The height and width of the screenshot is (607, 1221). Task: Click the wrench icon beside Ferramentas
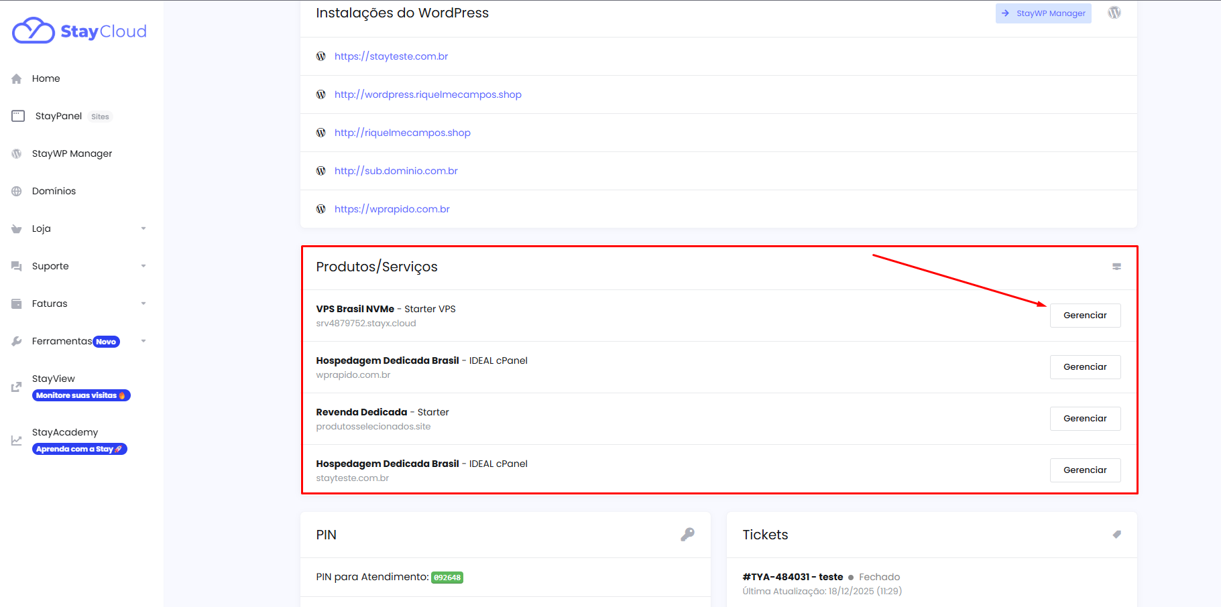tap(16, 340)
